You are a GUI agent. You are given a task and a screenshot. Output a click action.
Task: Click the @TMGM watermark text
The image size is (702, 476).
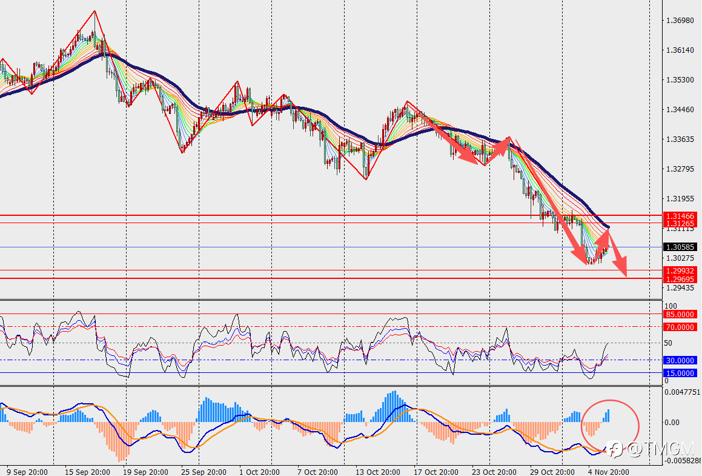pyautogui.click(x=660, y=449)
